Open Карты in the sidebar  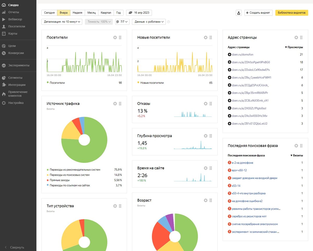[13, 33]
